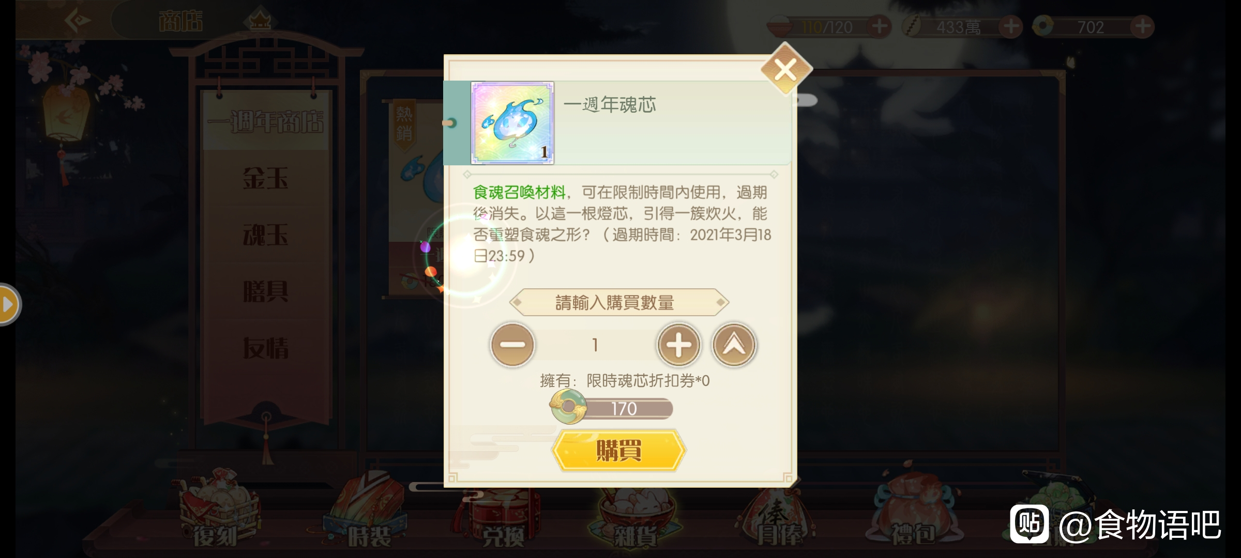This screenshot has width=1241, height=558.
Task: Go back with the top-left arrow
Action: tap(79, 21)
